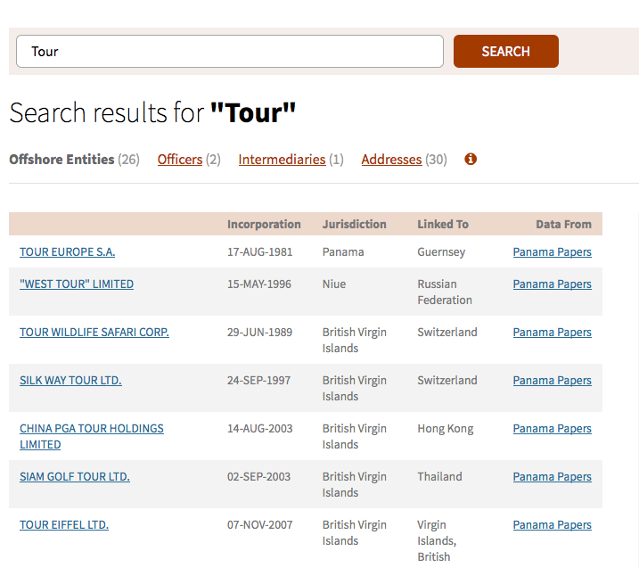Image resolution: width=639 pixels, height=568 pixels.
Task: Click the Russian Federation cell
Action: pyautogui.click(x=445, y=292)
